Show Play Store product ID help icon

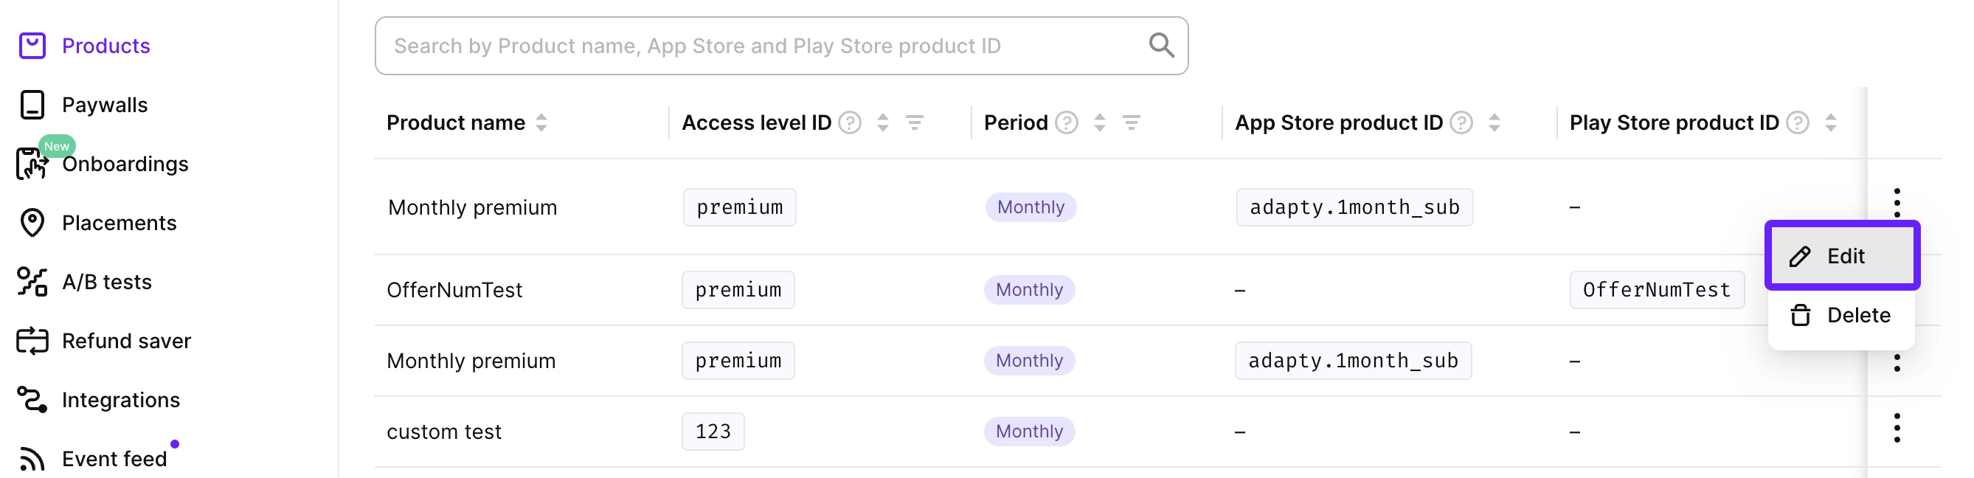coord(1797,122)
